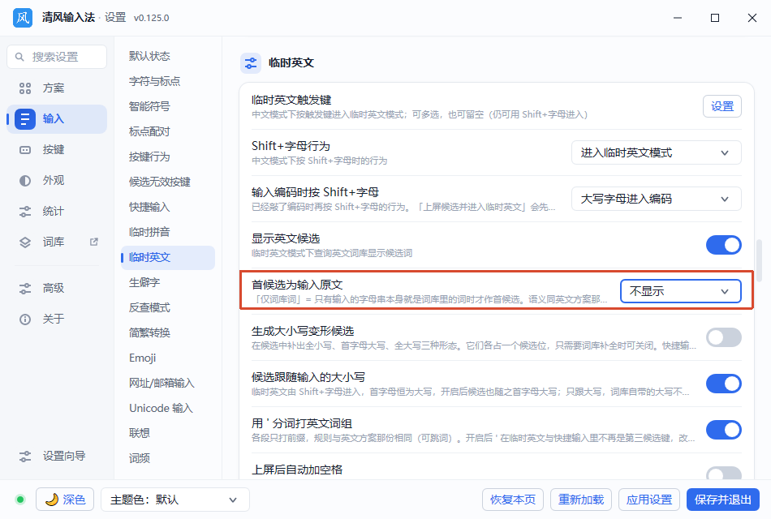Open the 首候选为输入原文 dropdown

(681, 291)
